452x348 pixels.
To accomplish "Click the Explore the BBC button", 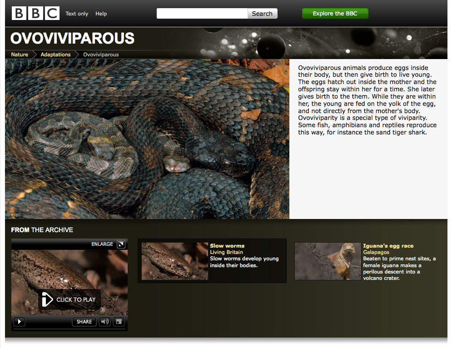I will pos(335,14).
